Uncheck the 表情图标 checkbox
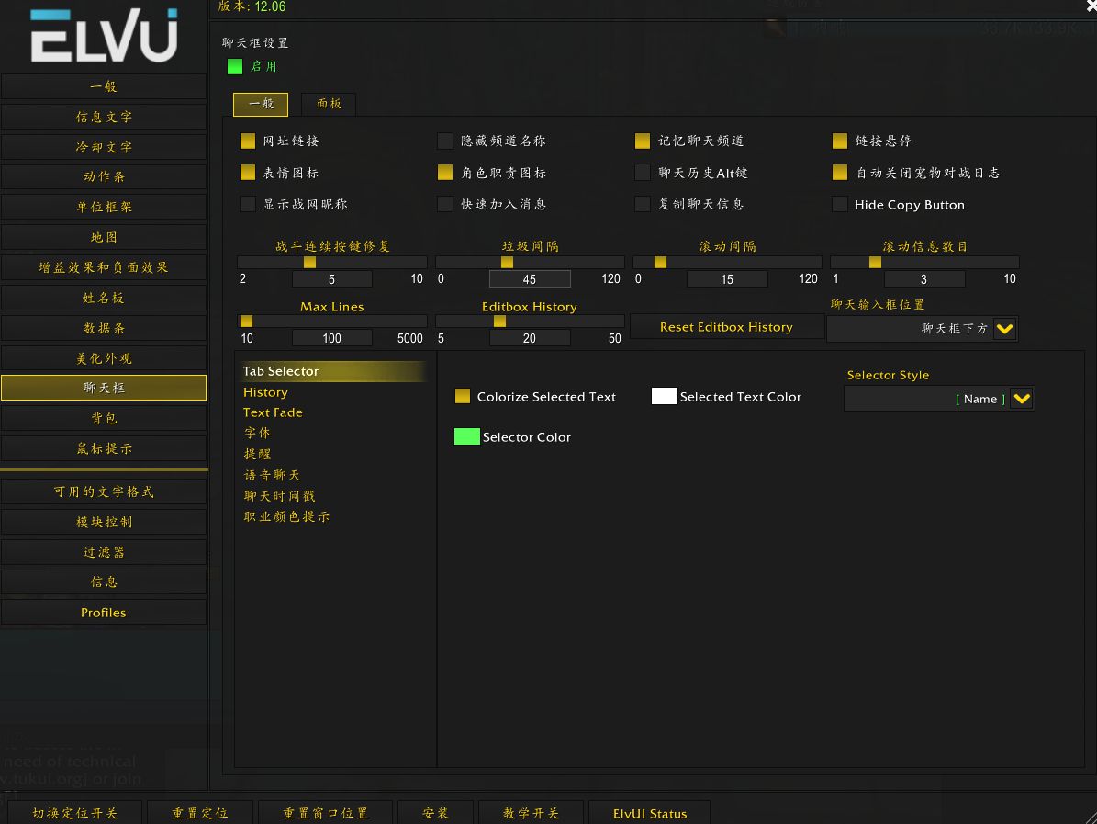Screen dimensions: 1097x824 tap(248, 173)
